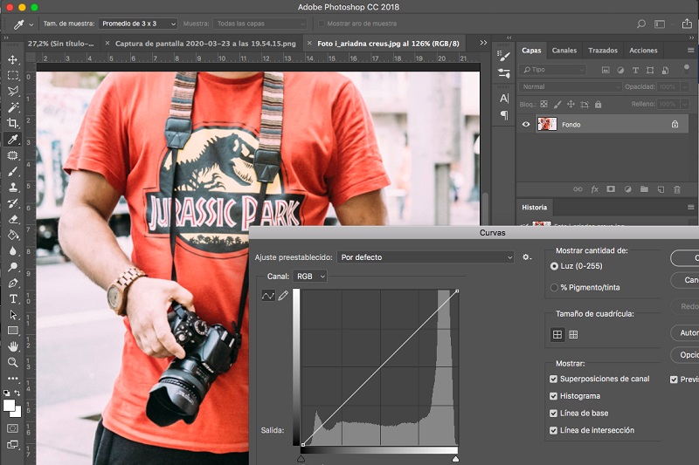Select the Eraser tool

(x=13, y=219)
